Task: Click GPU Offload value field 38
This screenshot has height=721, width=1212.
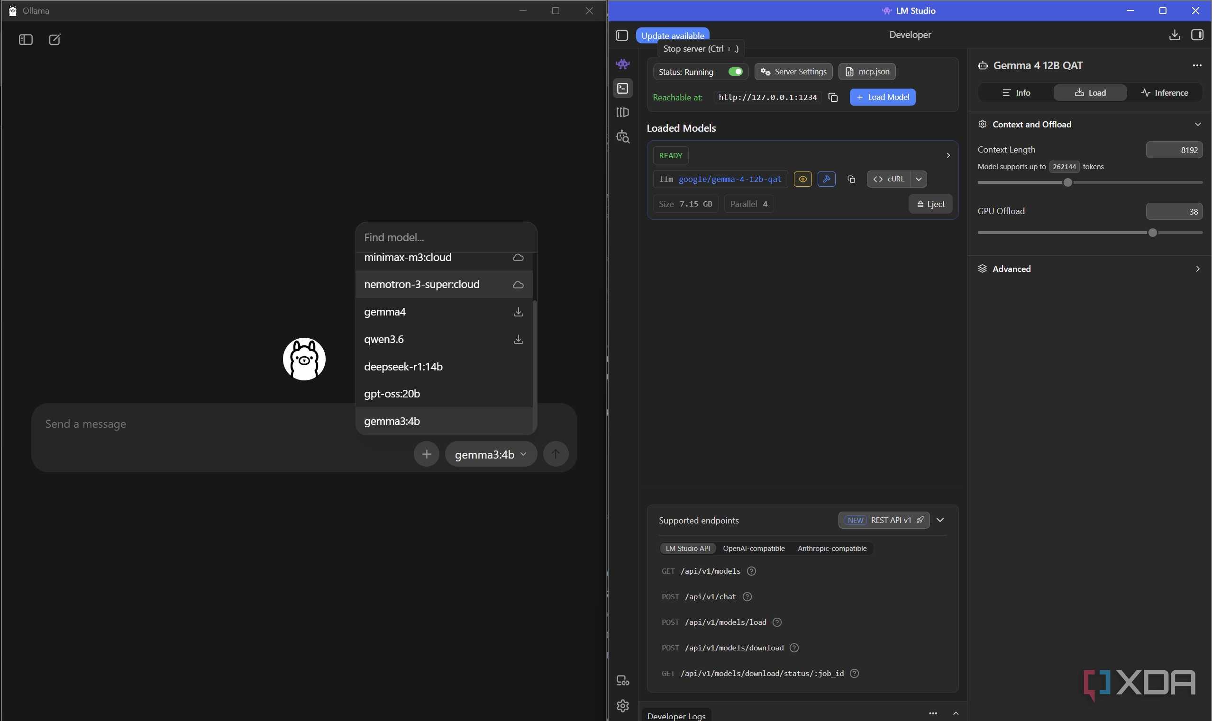Action: click(1174, 211)
